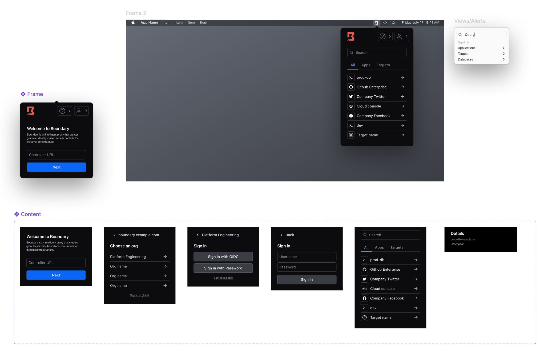
Task: Open the Apple menu in the mockup menu bar
Action: 133,23
